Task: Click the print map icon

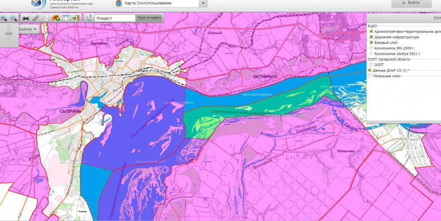Action: [x=26, y=18]
